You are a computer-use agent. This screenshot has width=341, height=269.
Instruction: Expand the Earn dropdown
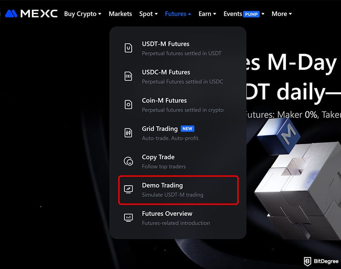[x=207, y=14]
